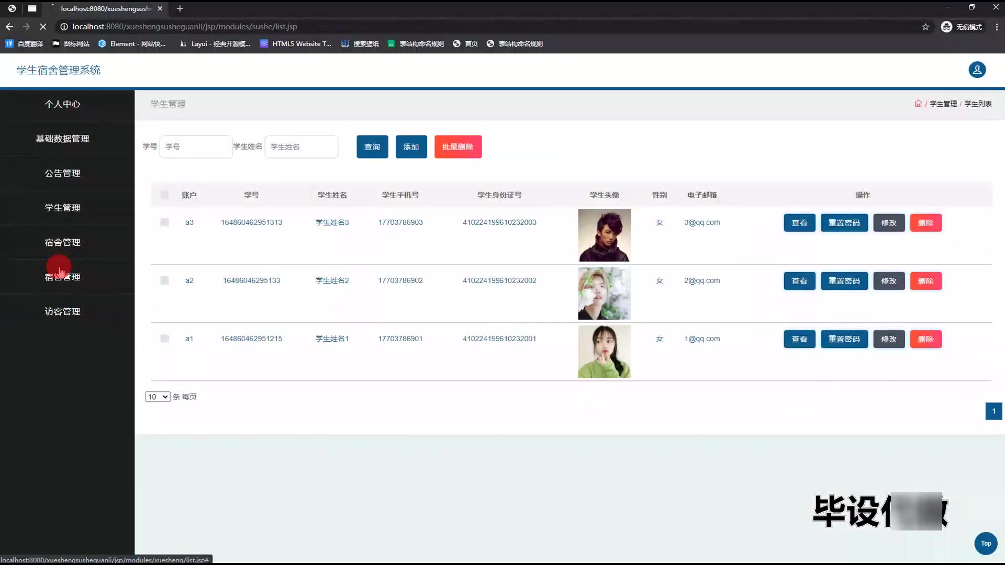Open the 图标网站 bookmark
Viewport: 1005px width, 565px height.
71,44
